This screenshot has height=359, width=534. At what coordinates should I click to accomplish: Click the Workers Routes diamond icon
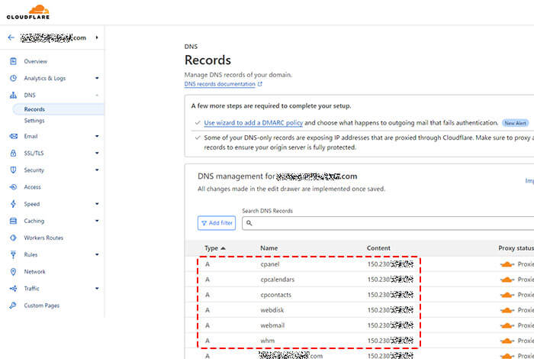coord(13,238)
